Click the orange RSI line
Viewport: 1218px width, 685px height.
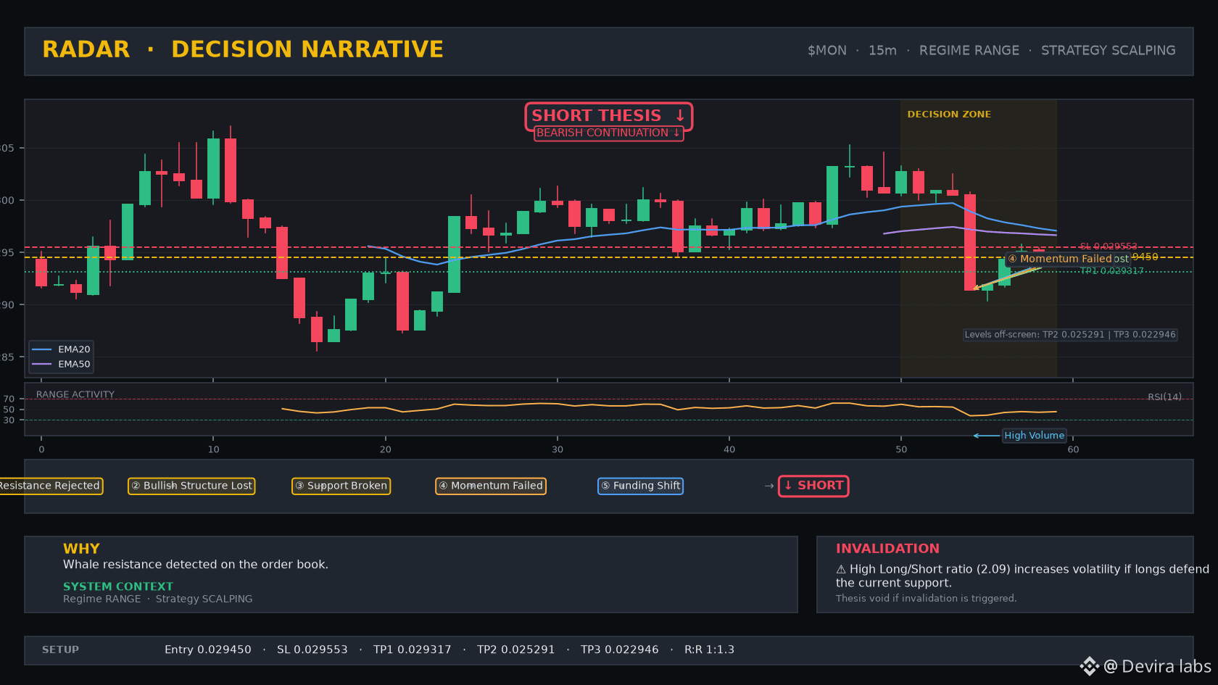coord(668,408)
